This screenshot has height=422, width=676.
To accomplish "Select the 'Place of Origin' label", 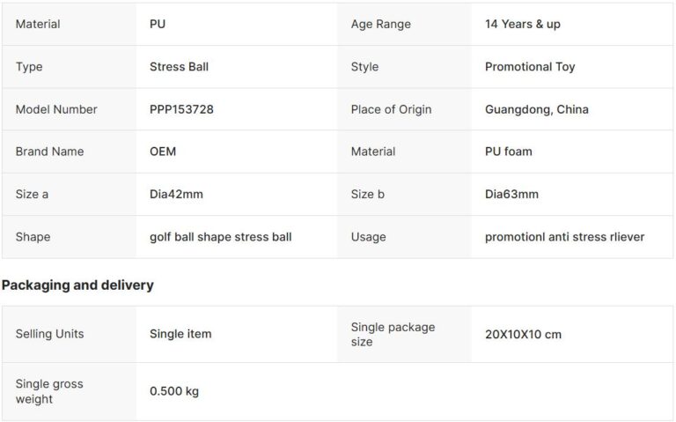I will (x=391, y=109).
